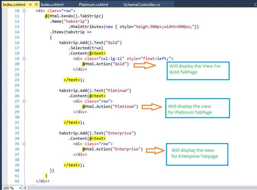
Task: Click the HtmlAttributes style string on line 13
Action: click(164, 27)
